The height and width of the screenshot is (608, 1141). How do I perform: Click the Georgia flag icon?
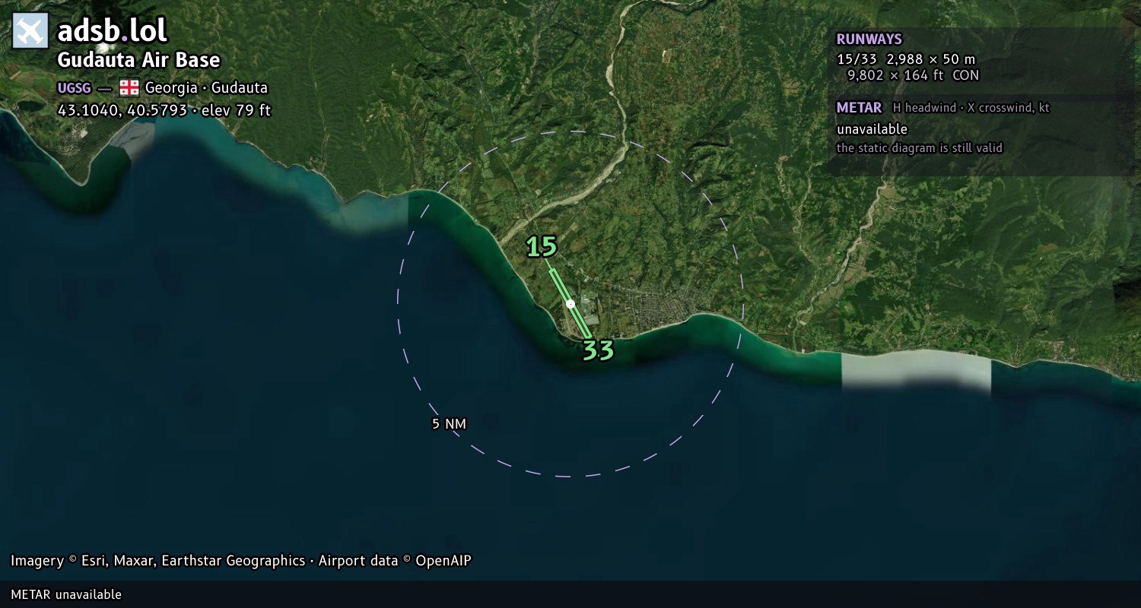click(129, 87)
